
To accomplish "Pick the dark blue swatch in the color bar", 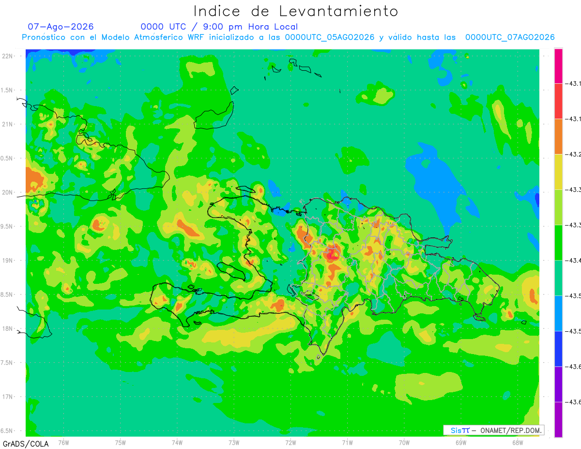I will 558,349.
